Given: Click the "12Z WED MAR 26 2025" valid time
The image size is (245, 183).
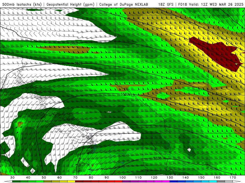Looking at the screenshot, I should [x=222, y=4].
